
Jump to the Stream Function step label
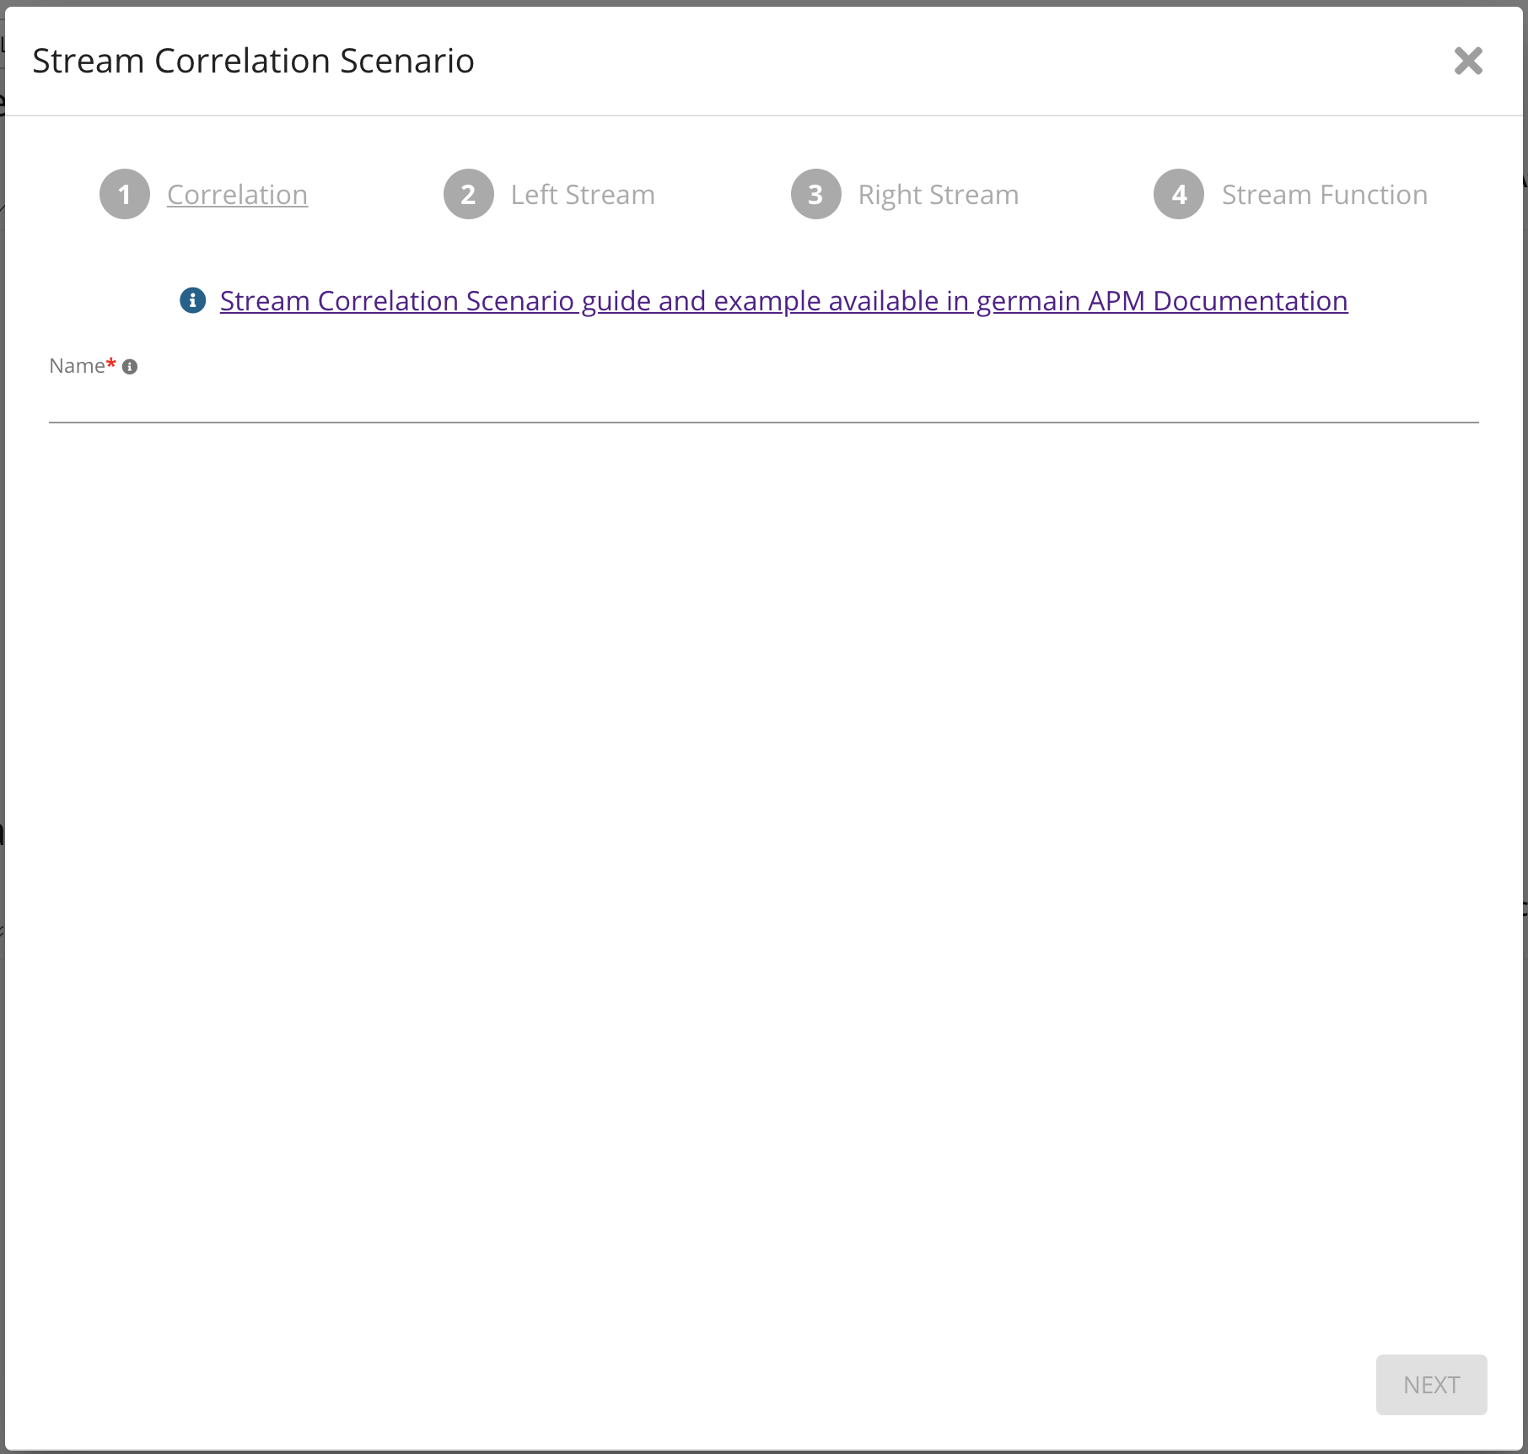[1325, 195]
